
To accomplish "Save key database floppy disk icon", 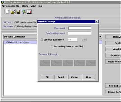I will tap(18, 12).
